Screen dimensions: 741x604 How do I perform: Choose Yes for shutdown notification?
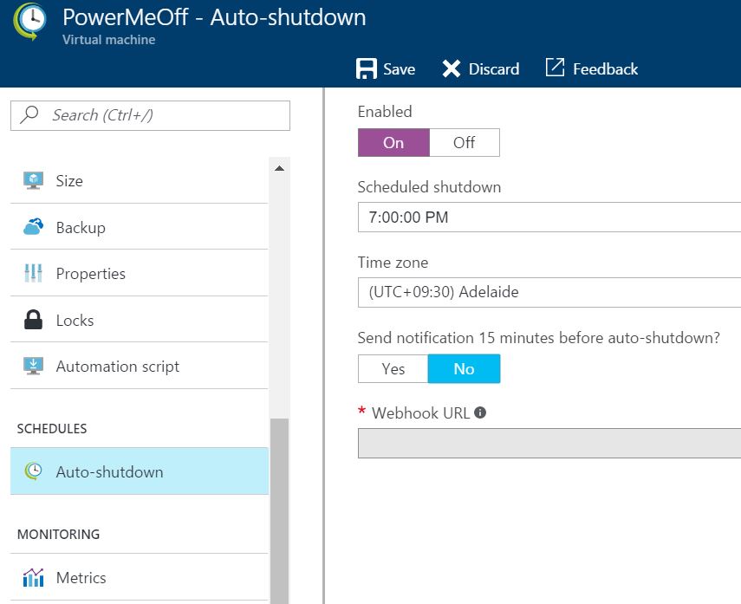[x=393, y=368]
